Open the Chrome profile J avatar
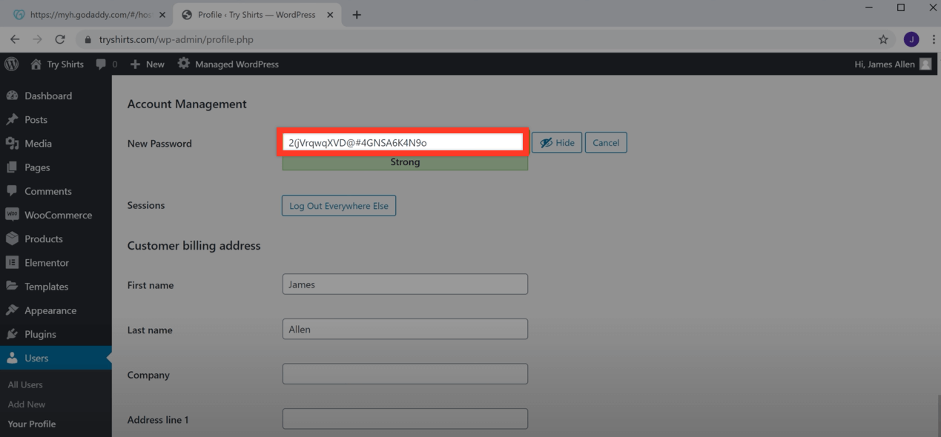This screenshot has height=437, width=941. point(911,39)
